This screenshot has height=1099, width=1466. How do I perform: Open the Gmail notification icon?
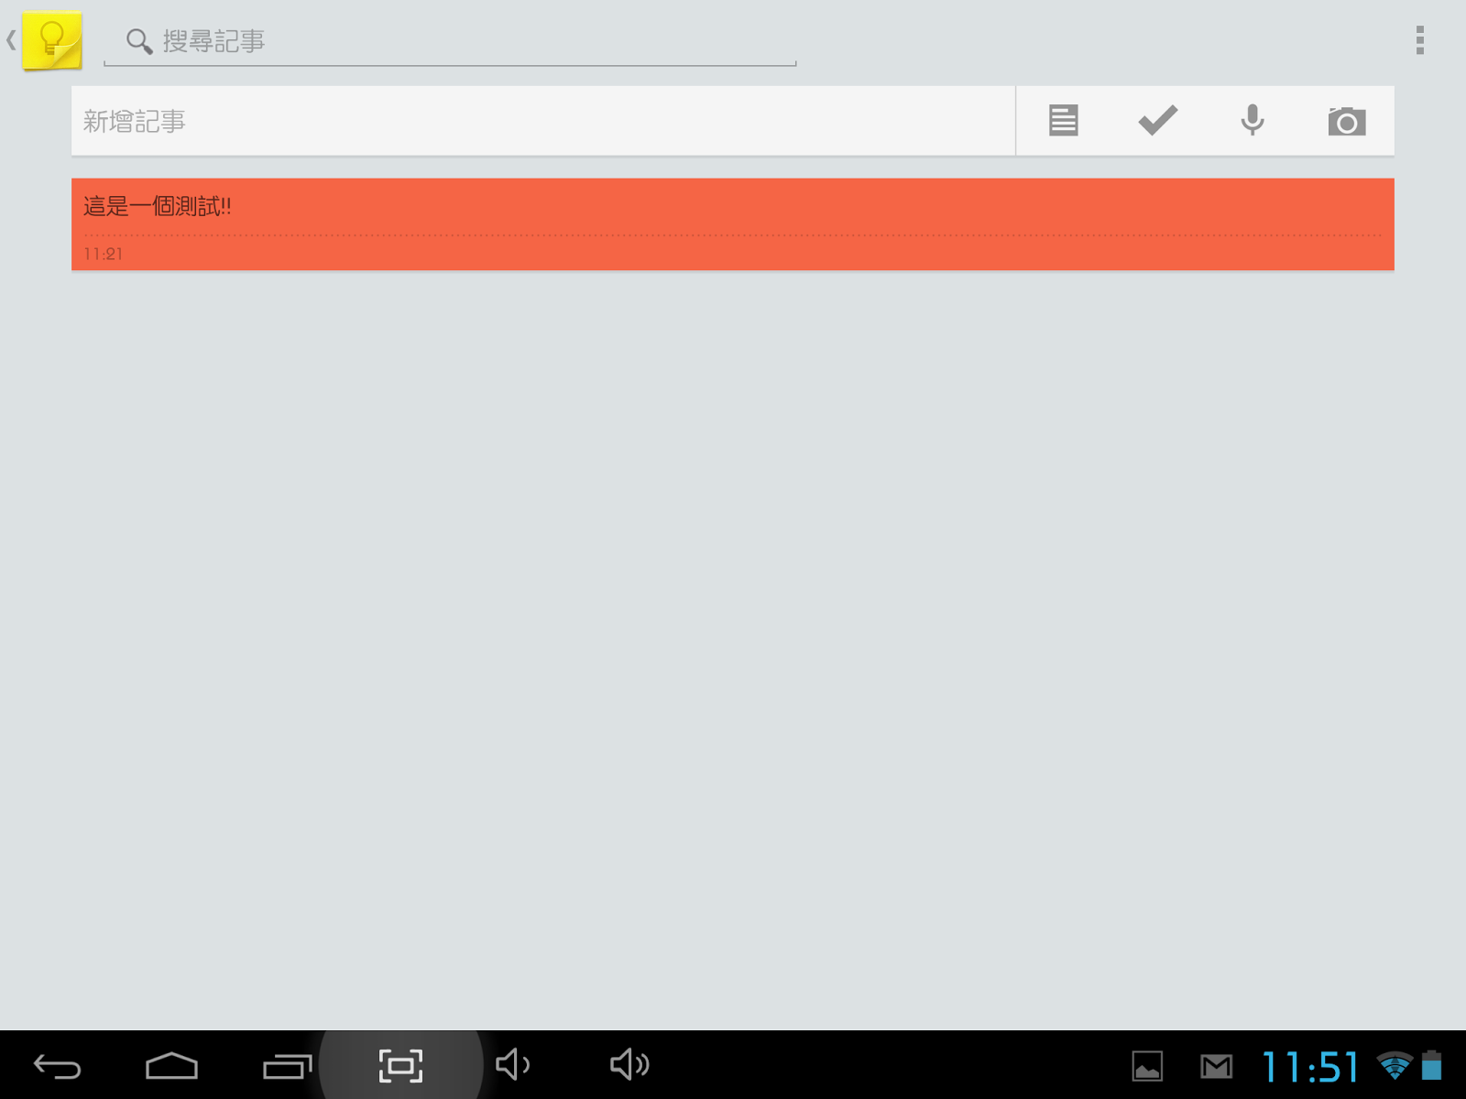click(1216, 1066)
